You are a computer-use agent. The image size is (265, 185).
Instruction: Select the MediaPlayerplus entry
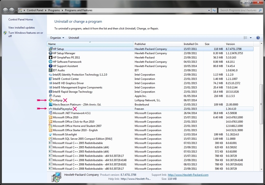(x=62, y=109)
